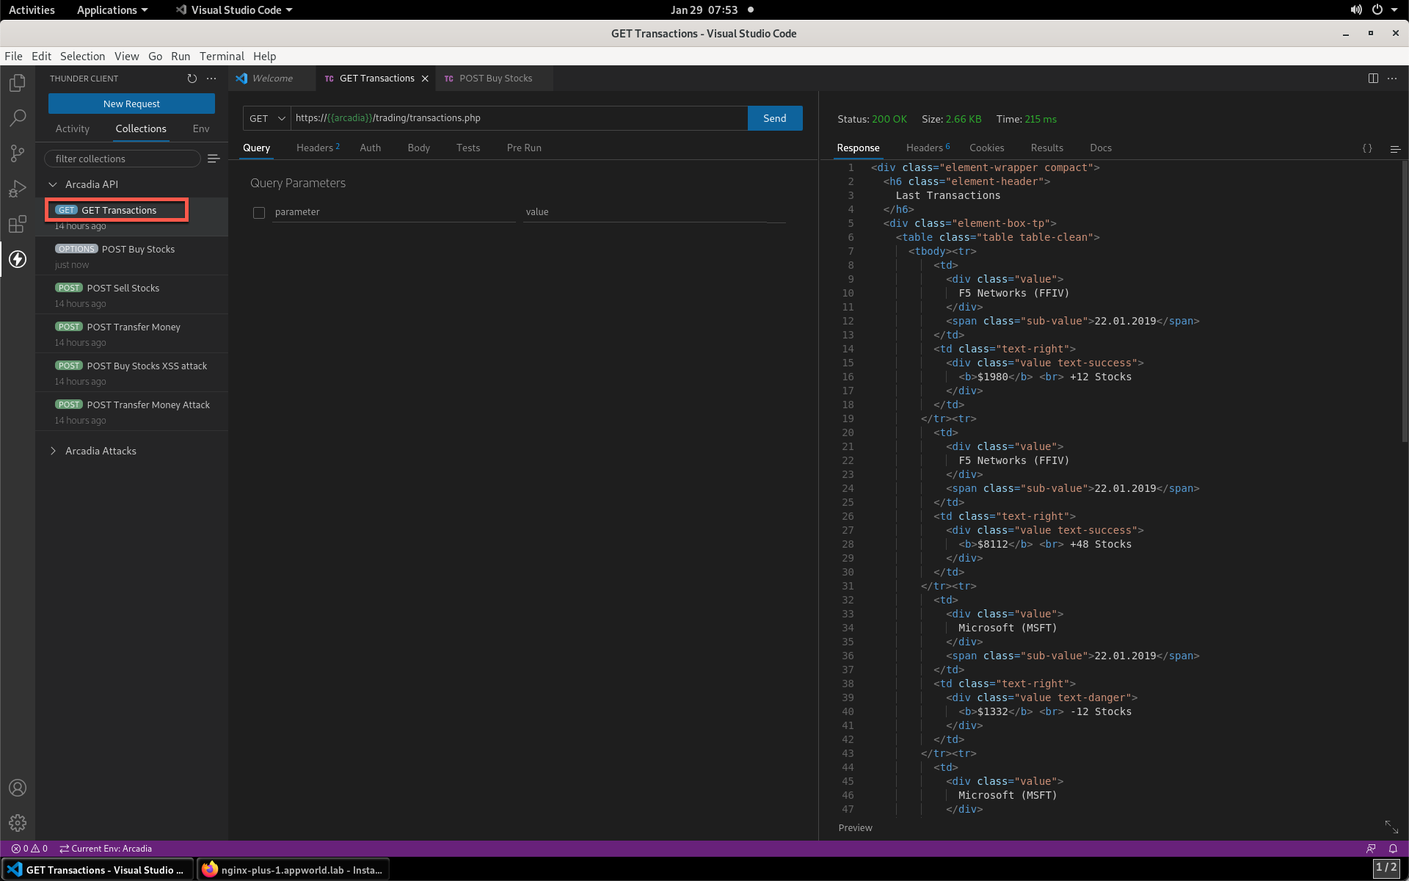Image resolution: width=1409 pixels, height=881 pixels.
Task: Select the POST Buy Stocks XSS attack request
Action: 132,372
